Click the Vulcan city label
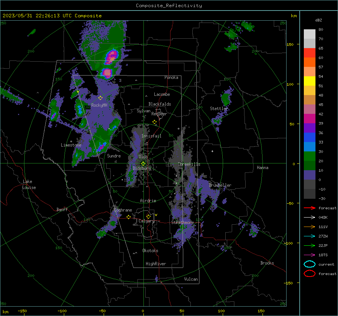Screen dimensions: 338x316 coord(191,279)
